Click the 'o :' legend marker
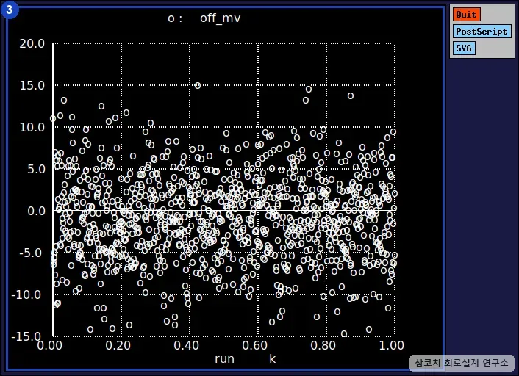 (x=175, y=18)
